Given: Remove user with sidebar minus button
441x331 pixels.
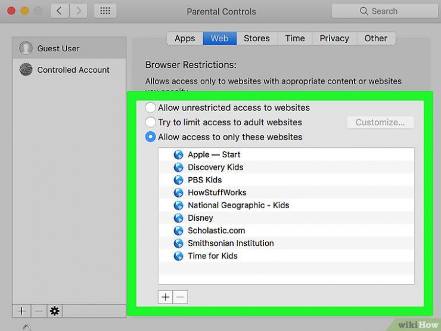Looking at the screenshot, I should pos(39,311).
